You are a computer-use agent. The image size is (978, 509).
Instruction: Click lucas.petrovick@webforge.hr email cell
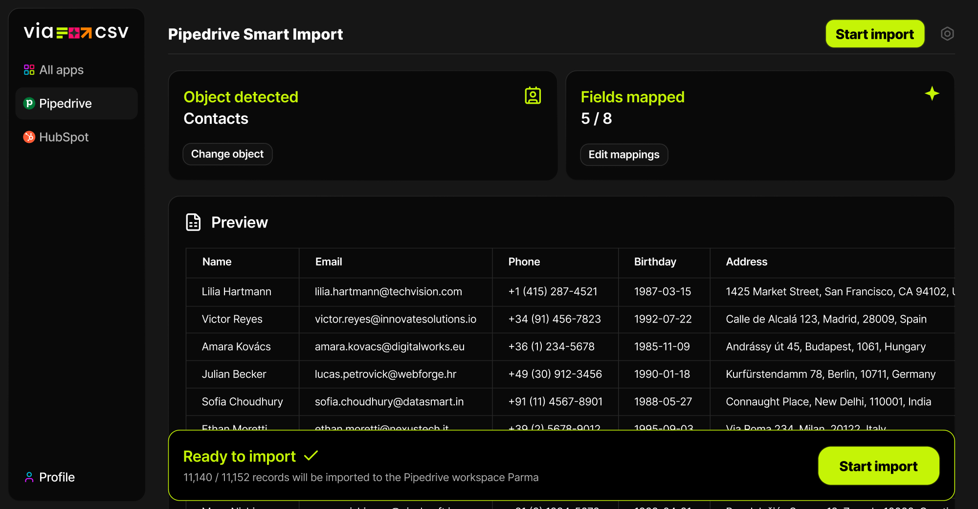tap(396, 374)
